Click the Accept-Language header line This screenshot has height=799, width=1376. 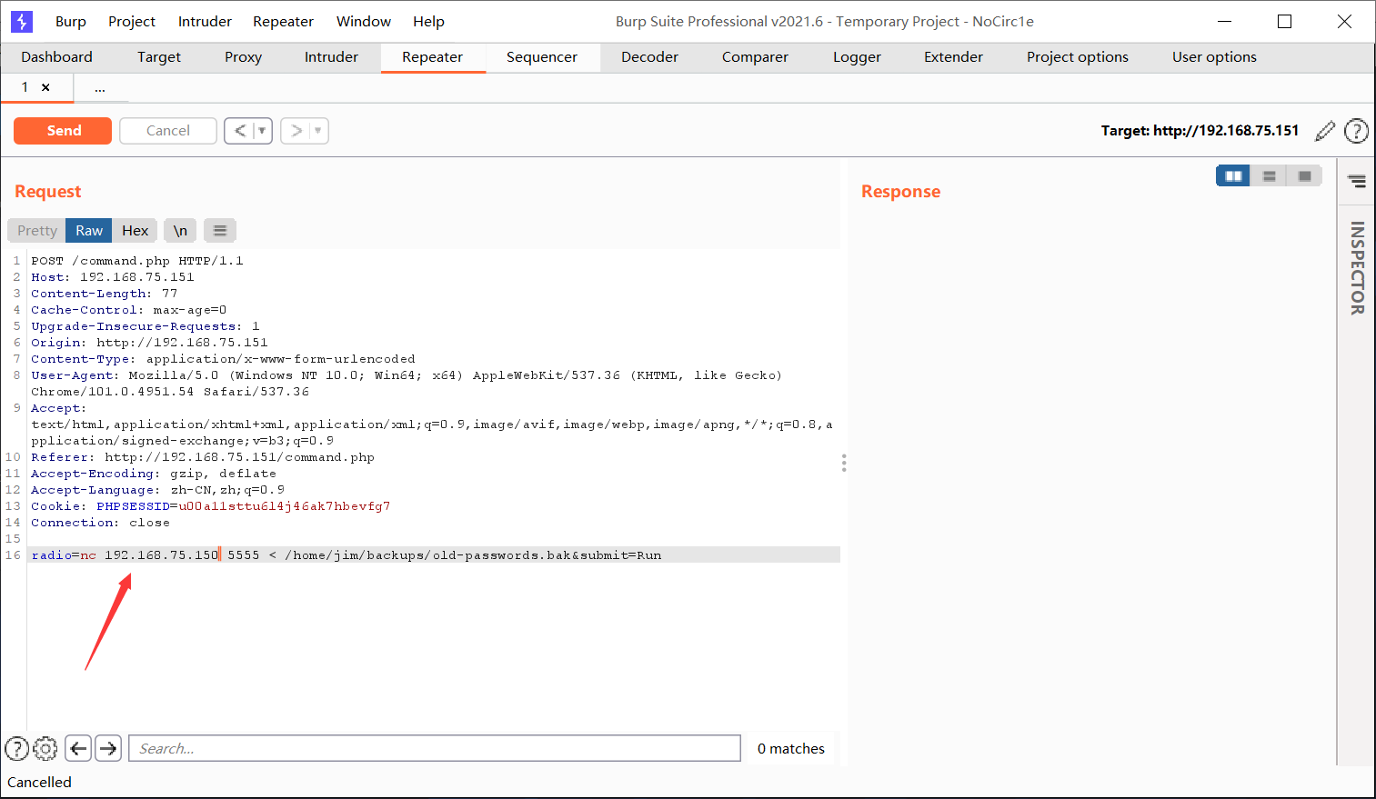coord(157,490)
